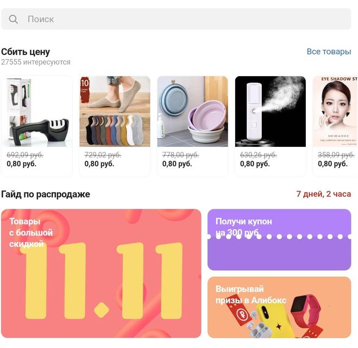358x348 pixels.
Task: Click the yellow phone case prize icon
Action: click(x=275, y=321)
